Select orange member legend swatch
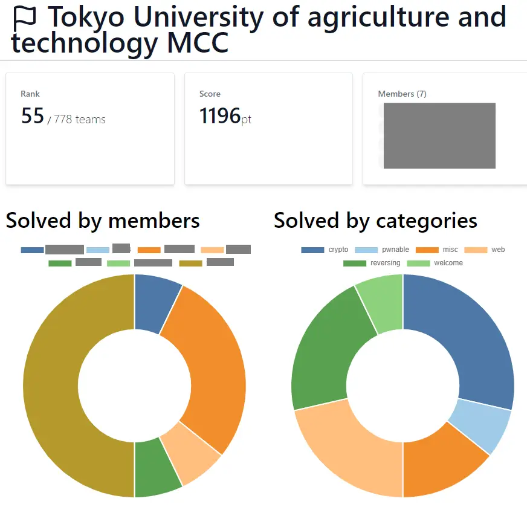Screen dimensions: 527x507 [149, 250]
